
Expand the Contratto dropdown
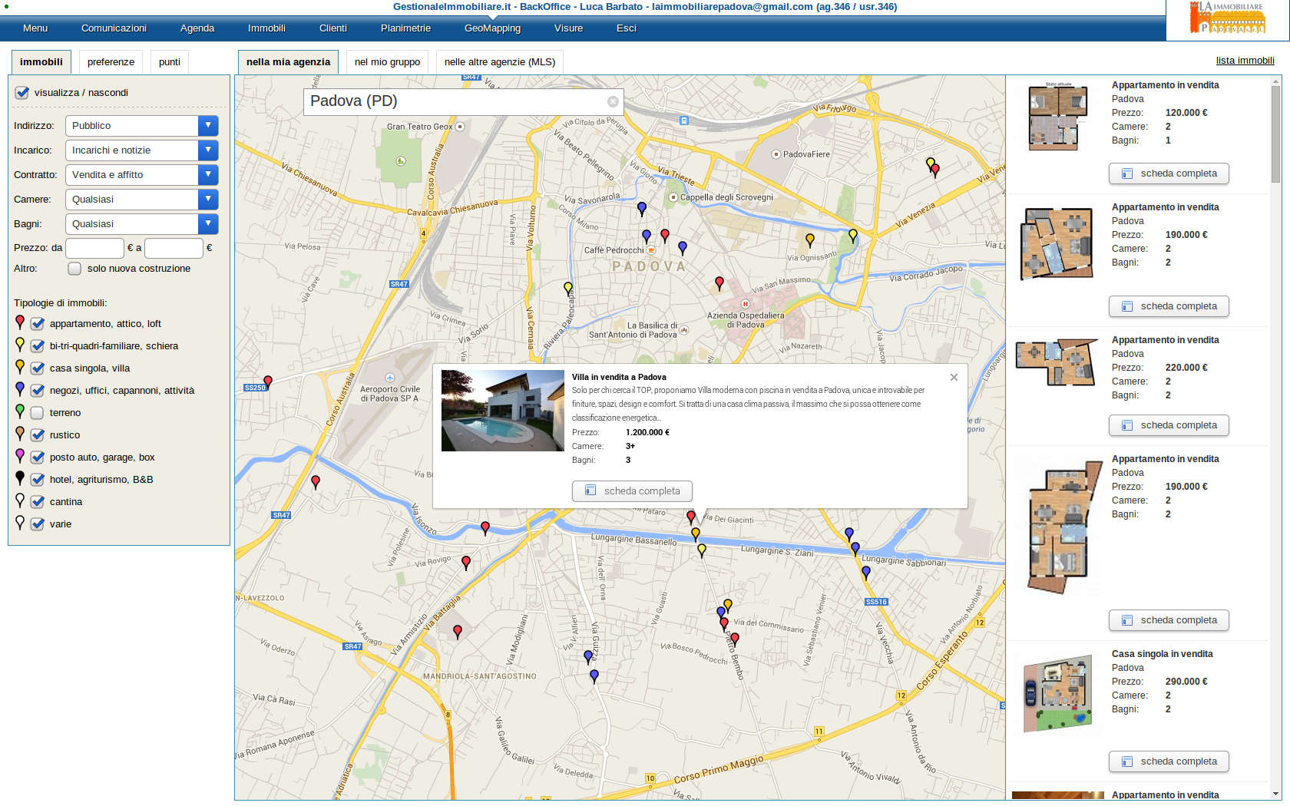coord(141,175)
